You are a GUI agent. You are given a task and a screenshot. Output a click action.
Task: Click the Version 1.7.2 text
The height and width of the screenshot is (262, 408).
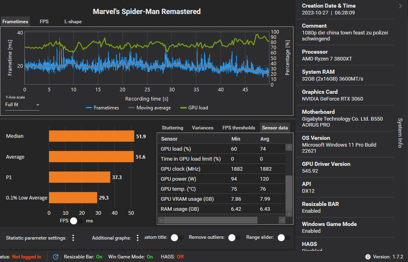[x=388, y=257]
